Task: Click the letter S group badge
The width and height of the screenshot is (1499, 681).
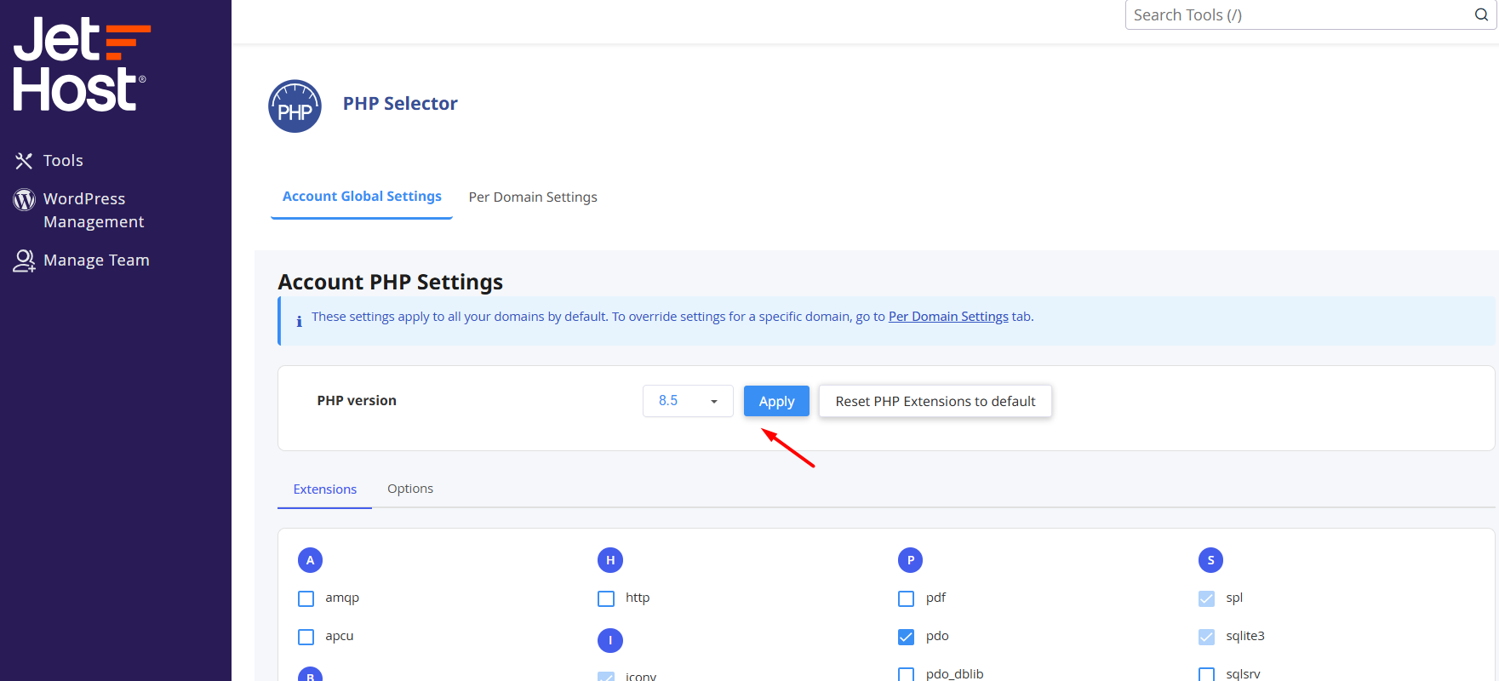Action: (1210, 560)
